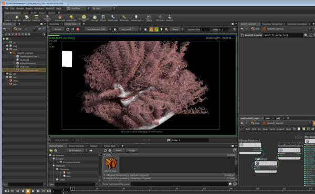
Task: Open the render view help icon
Action: [235, 29]
